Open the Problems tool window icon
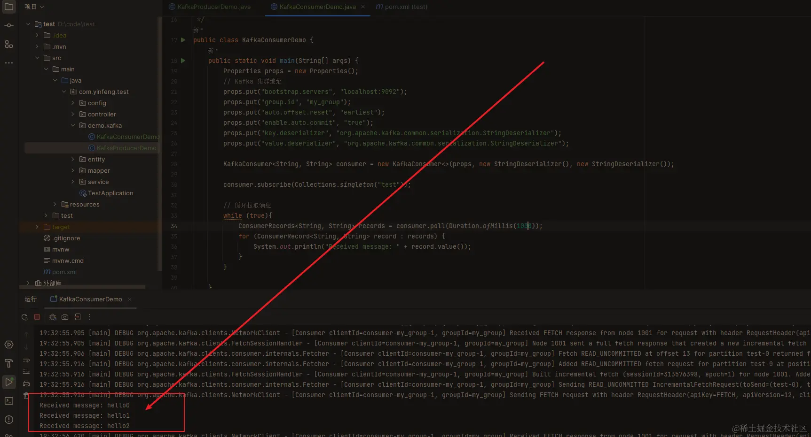The height and width of the screenshot is (437, 811). (8, 420)
